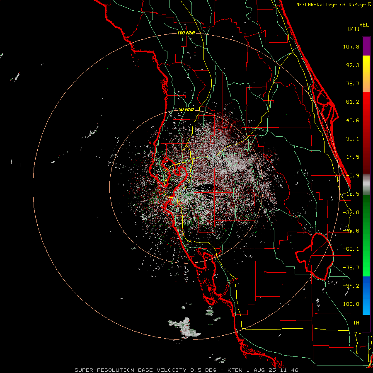The image size is (373, 373).
Task: Click the VEL legend title
Action: click(364, 24)
